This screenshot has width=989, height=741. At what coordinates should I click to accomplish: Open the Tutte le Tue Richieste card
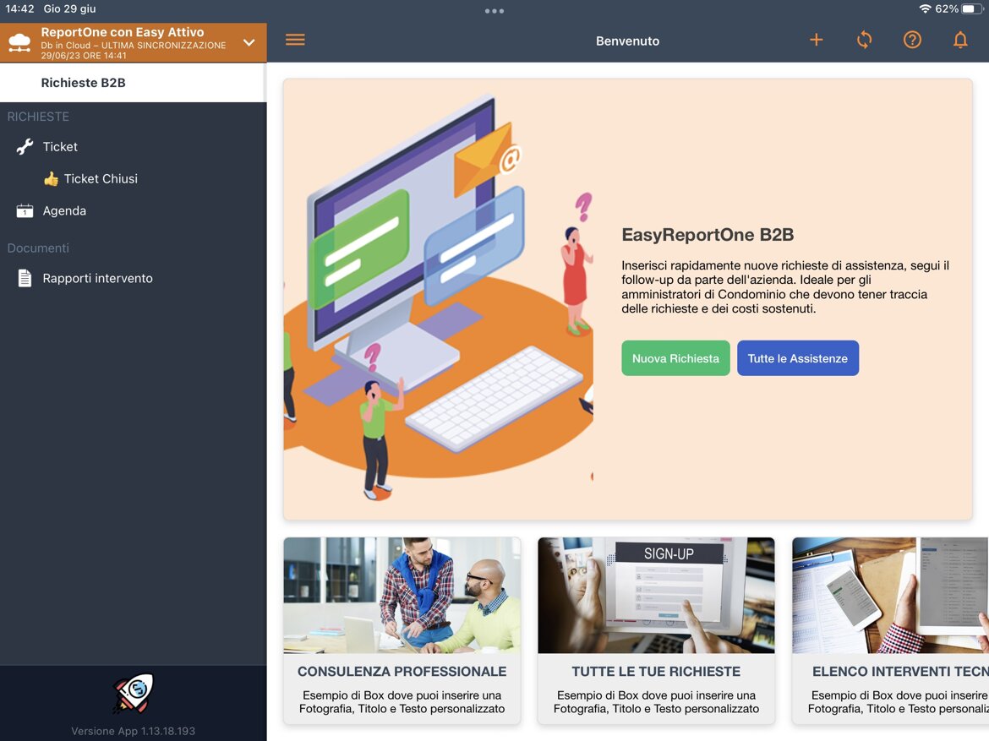[656, 629]
